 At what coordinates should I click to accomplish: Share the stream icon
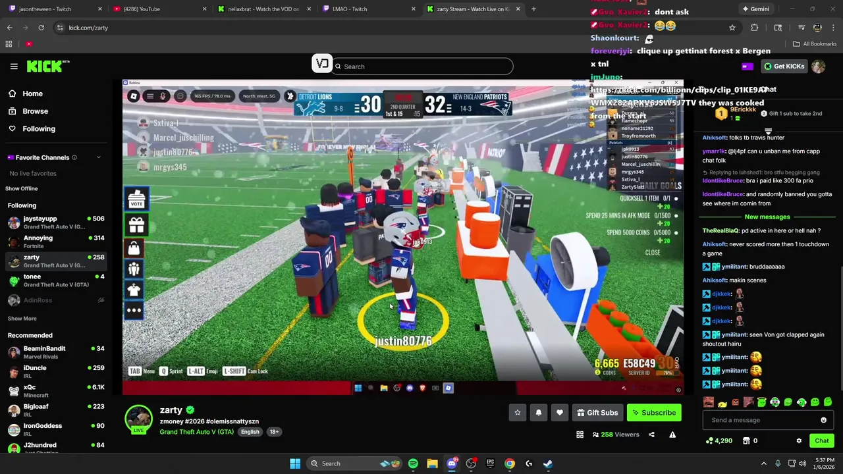click(651, 434)
